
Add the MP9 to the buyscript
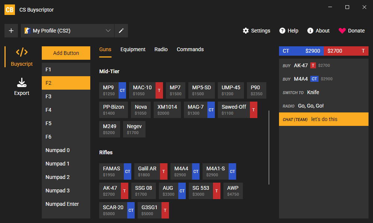[113, 90]
